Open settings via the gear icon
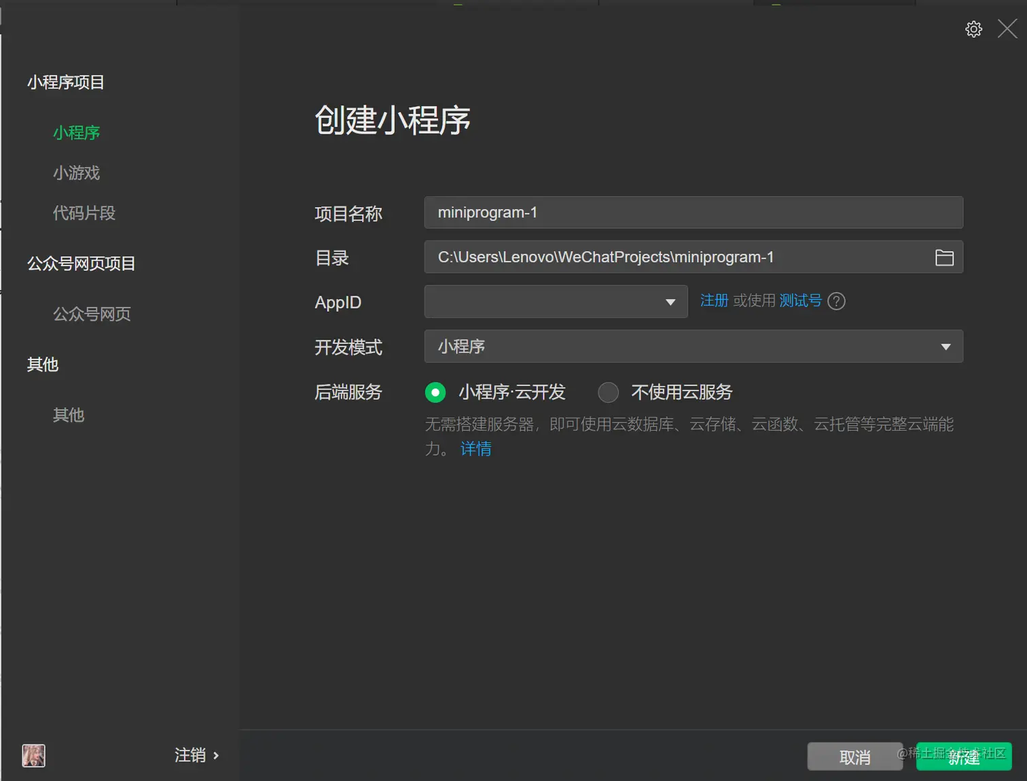 pos(973,29)
